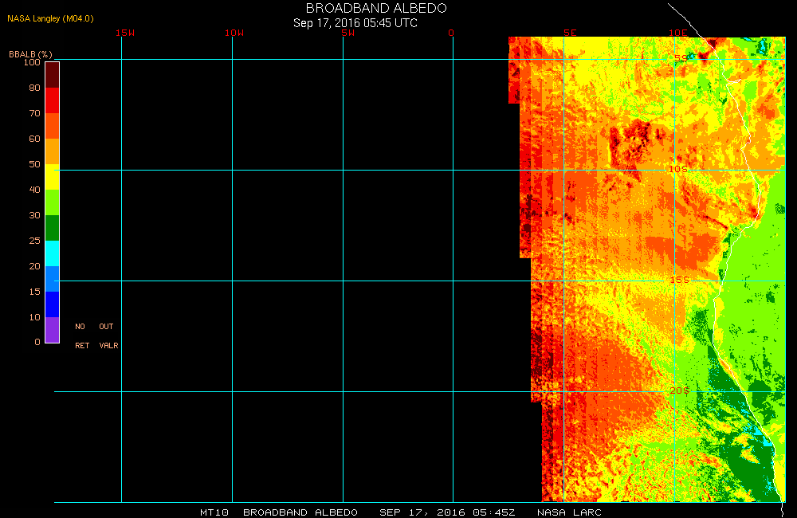
Task: Click the NO RET legend label
Action: tap(81, 336)
